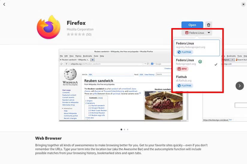Select Flathub dl.flathub.org source option

197,81
